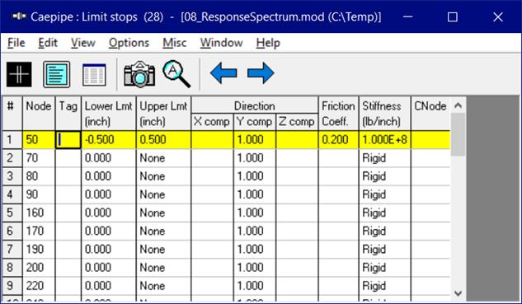Click lower limit 0.000 for node 160

point(109,213)
